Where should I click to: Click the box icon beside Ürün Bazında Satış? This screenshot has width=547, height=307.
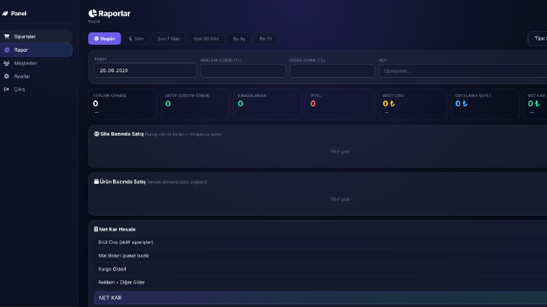pyautogui.click(x=97, y=182)
